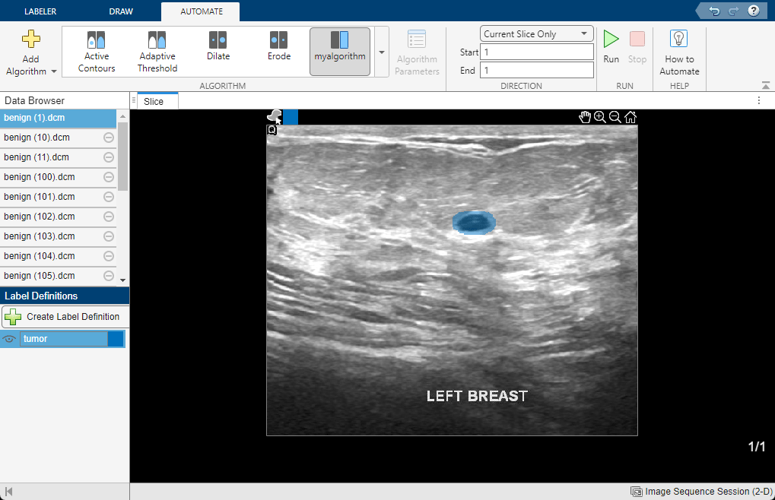Click the zoom out magnifier
The height and width of the screenshot is (500, 775).
615,117
